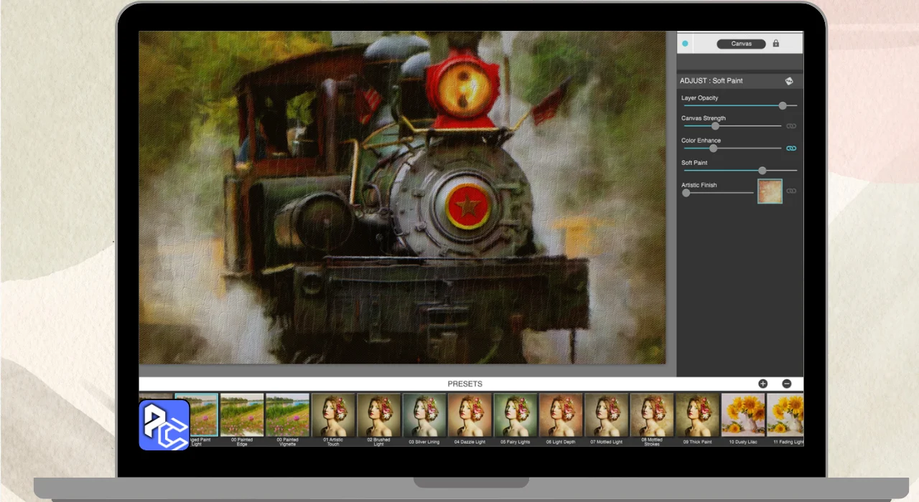Image resolution: width=919 pixels, height=502 pixels.
Task: Click the randomize icon beside ADJUST: Soft Paint
Action: (790, 81)
